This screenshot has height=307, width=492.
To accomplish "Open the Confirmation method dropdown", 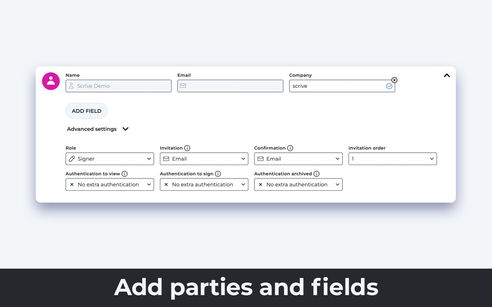I will pyautogui.click(x=298, y=159).
